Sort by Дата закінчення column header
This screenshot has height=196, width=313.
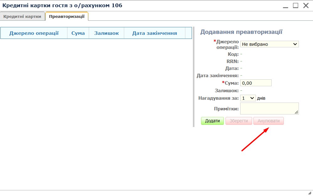[154, 33]
